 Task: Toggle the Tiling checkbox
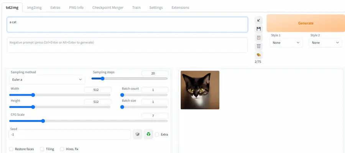(x=42, y=149)
